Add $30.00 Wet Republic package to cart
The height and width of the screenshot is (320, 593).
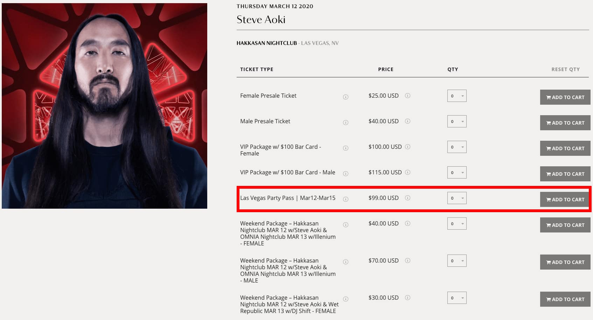565,299
